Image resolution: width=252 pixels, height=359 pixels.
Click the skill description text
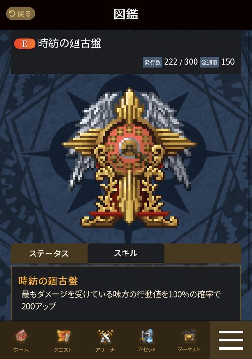tap(121, 300)
